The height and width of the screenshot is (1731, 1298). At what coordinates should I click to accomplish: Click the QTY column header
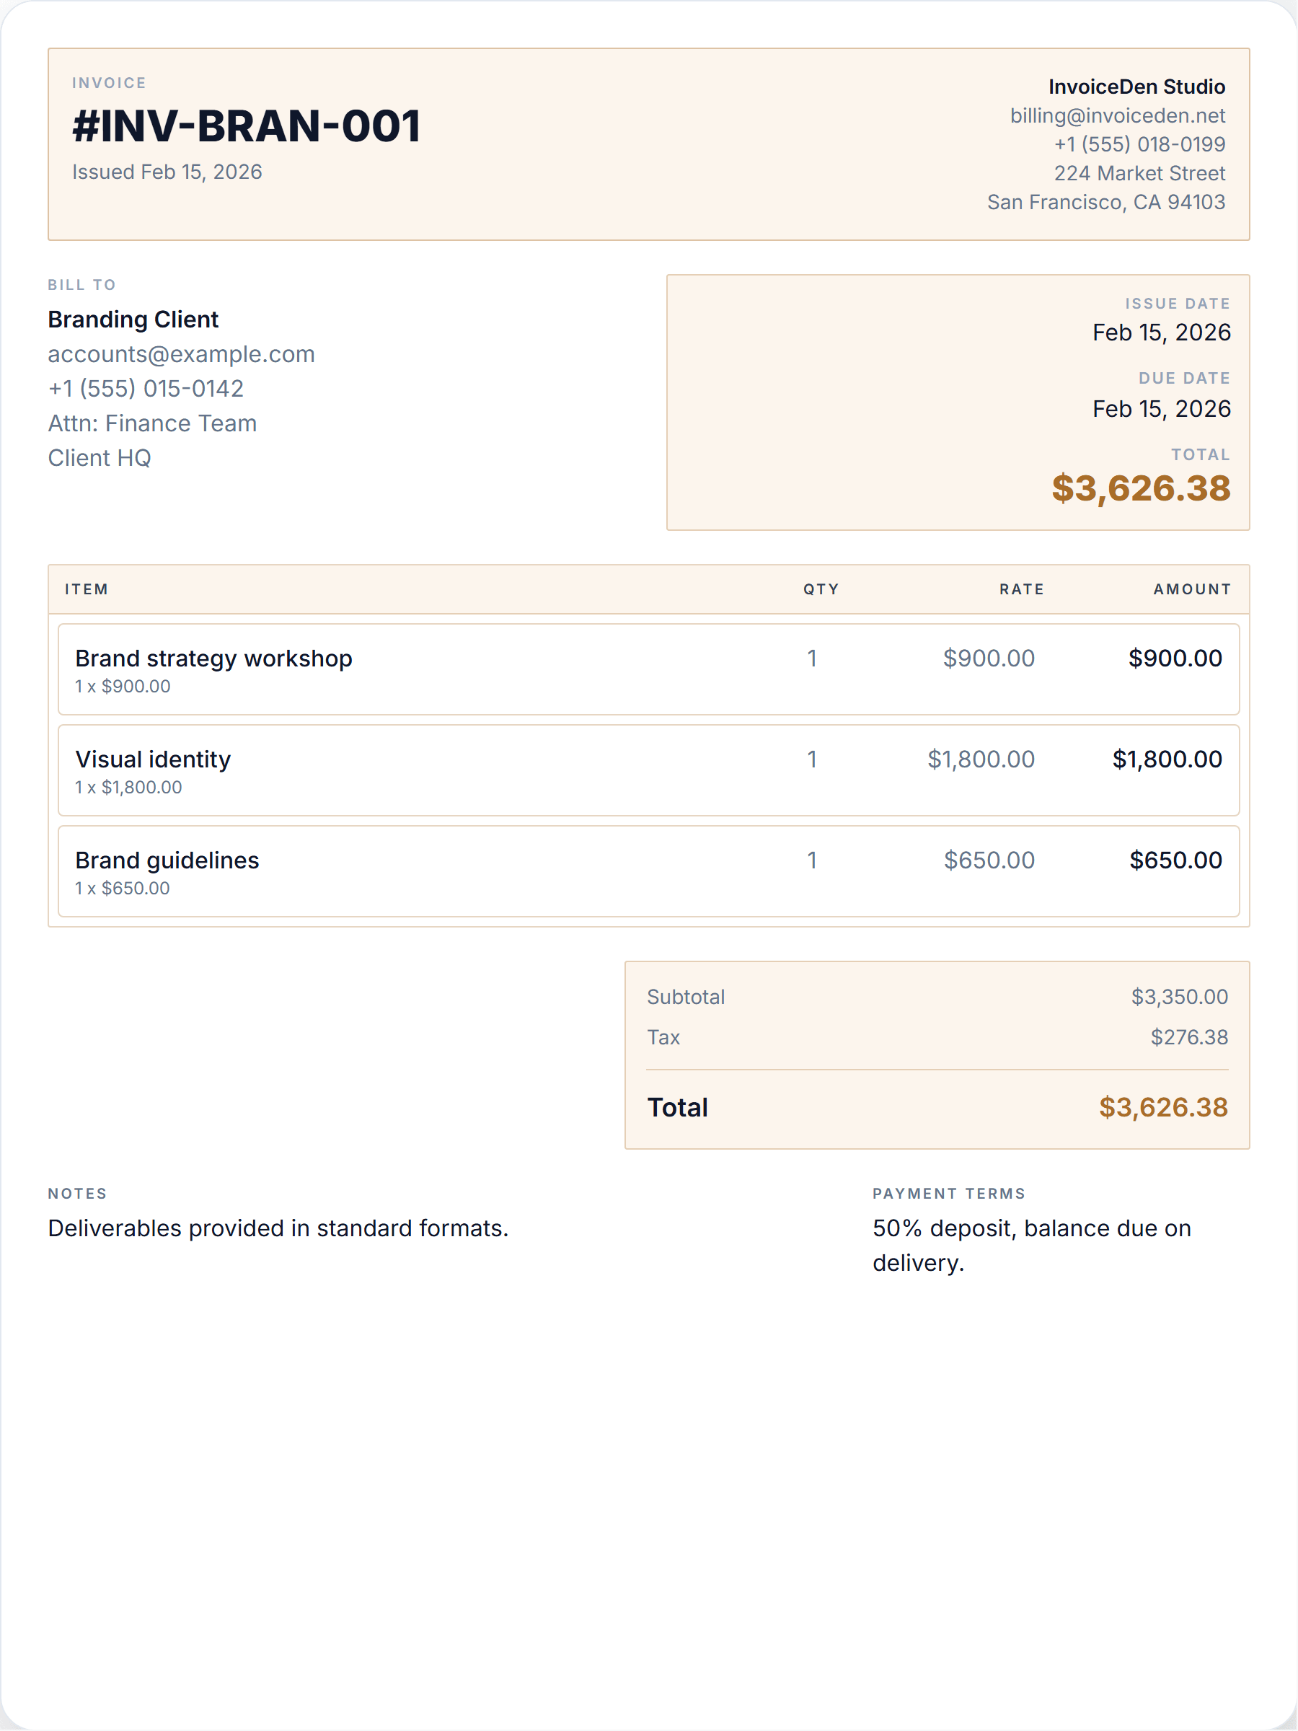tap(821, 589)
